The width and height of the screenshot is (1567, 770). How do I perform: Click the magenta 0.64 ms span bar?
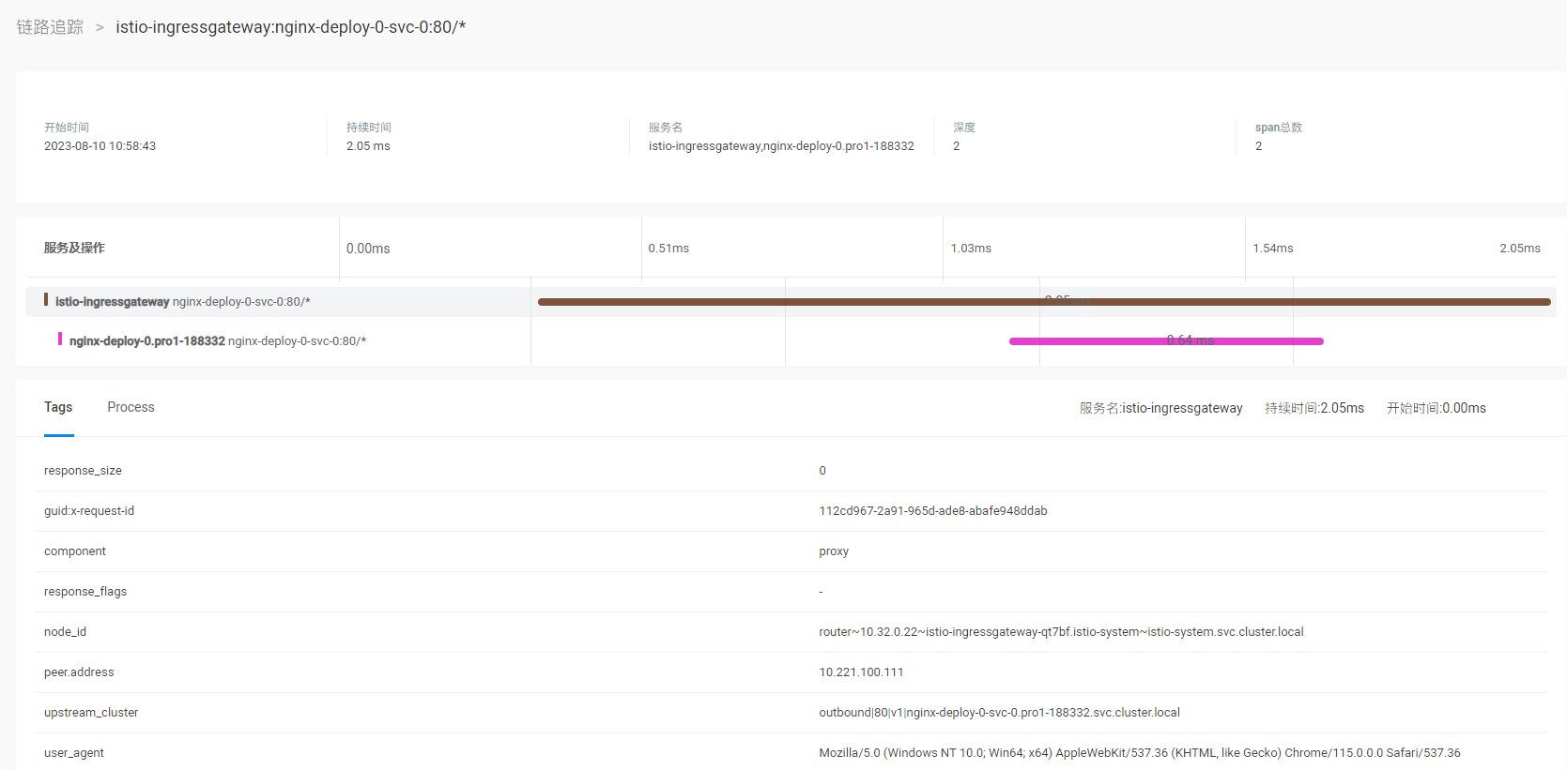(1165, 341)
